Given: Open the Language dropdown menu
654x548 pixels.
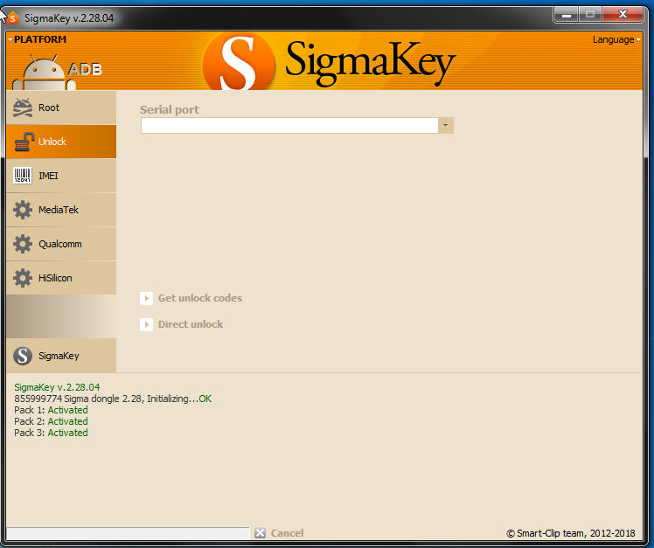Looking at the screenshot, I should (x=616, y=39).
